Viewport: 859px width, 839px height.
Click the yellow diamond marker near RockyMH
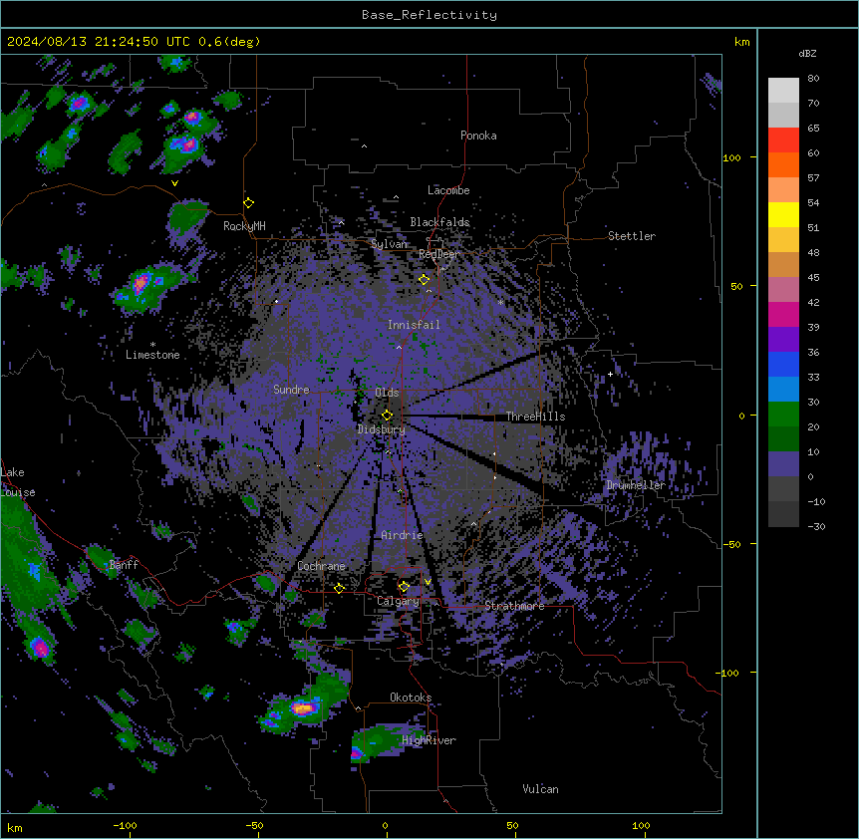pos(249,203)
